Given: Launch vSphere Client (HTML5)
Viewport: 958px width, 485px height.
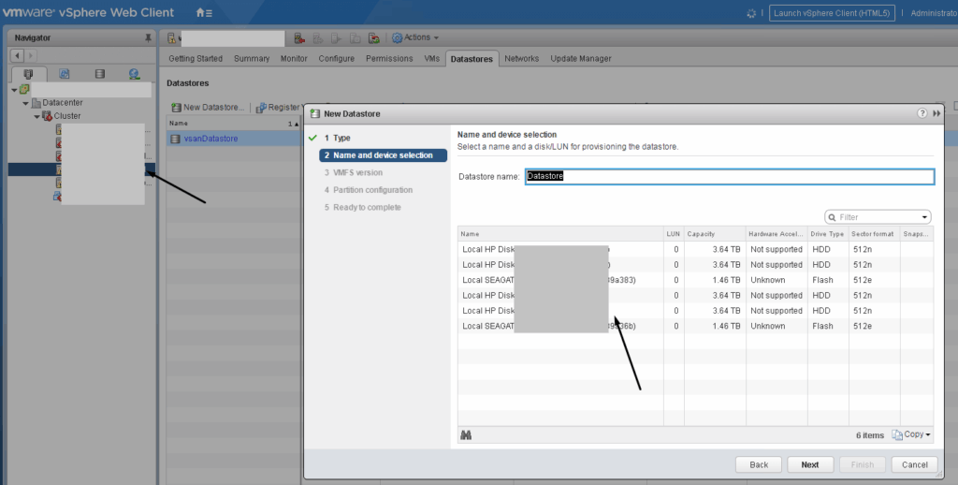Looking at the screenshot, I should (x=832, y=13).
